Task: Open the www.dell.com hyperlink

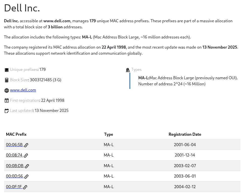Action: coord(23,90)
